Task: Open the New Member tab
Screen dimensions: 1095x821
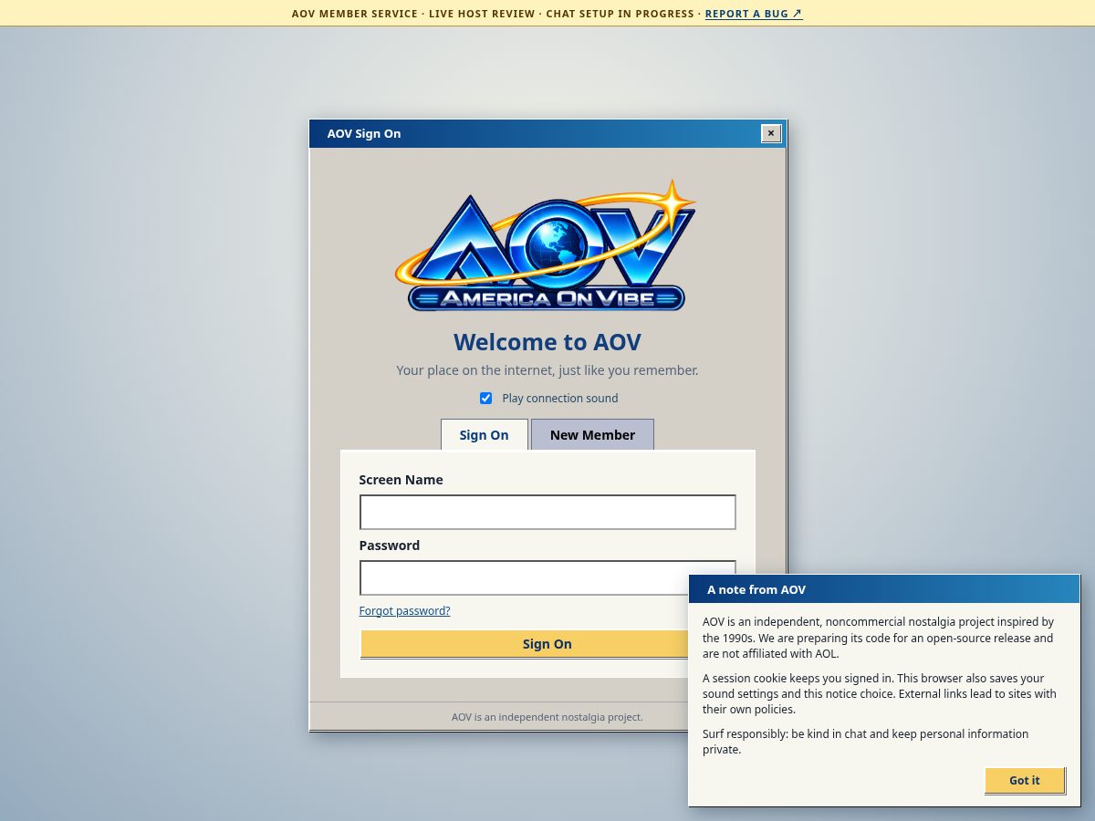Action: [x=592, y=434]
